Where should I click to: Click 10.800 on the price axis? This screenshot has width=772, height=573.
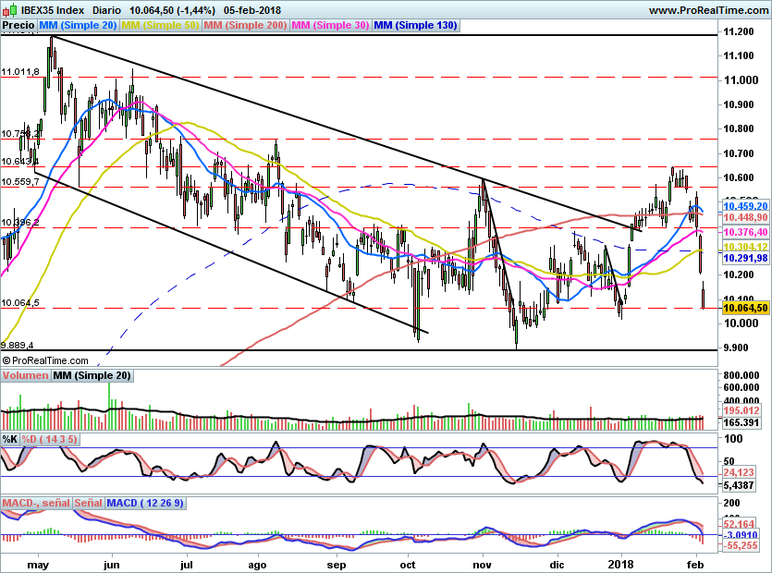738,129
